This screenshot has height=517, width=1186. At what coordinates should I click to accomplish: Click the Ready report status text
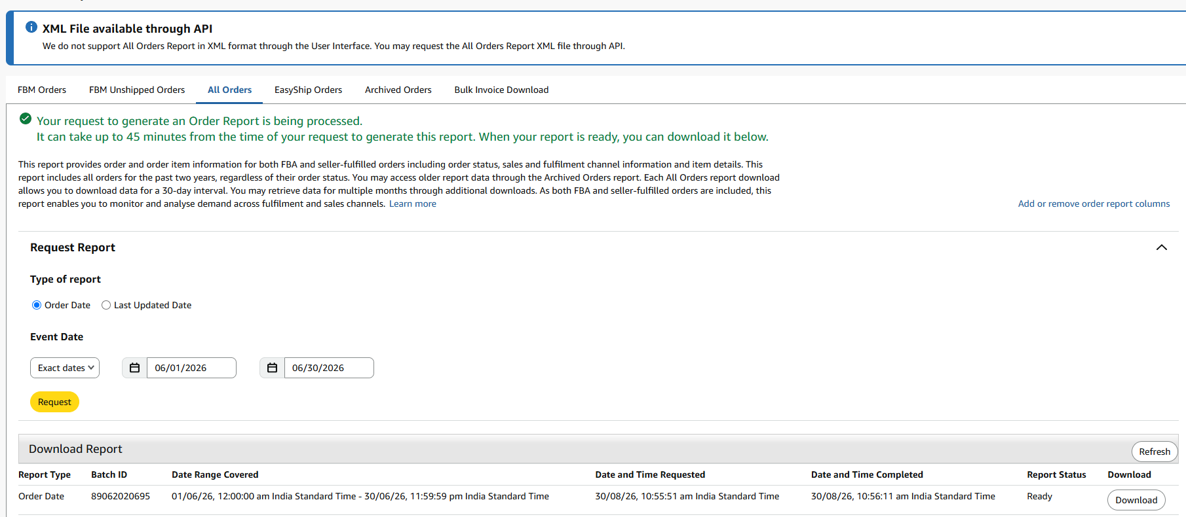1039,496
